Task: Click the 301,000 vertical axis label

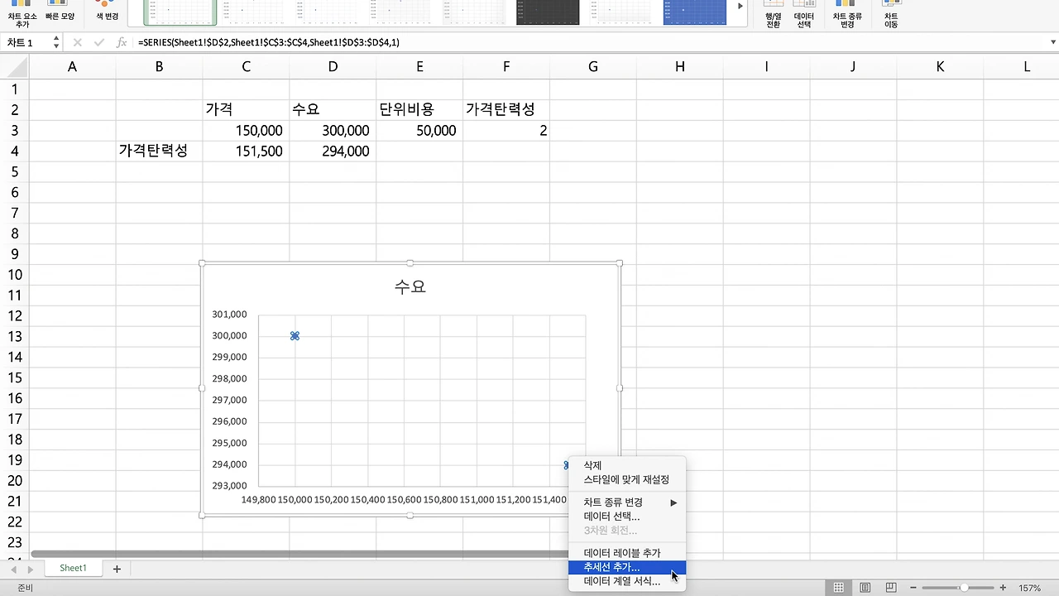Action: pos(229,315)
